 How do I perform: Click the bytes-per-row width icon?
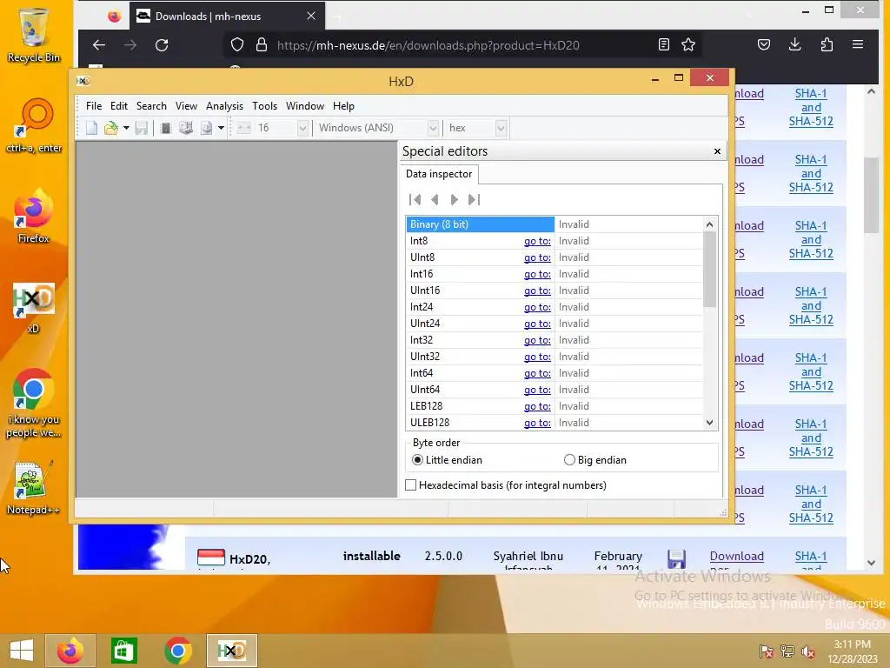pos(244,128)
